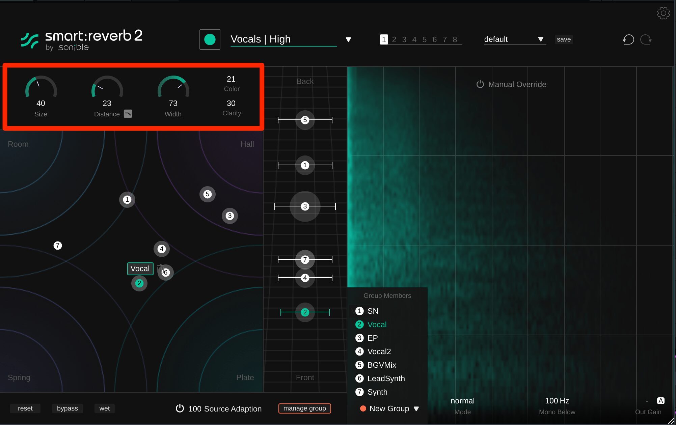The height and width of the screenshot is (425, 676).
Task: Select EP in Group Members list
Action: tap(367, 338)
